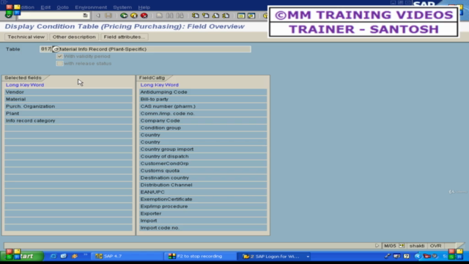Select Country of dispatch row
This screenshot has width=469, height=264.
point(203,156)
